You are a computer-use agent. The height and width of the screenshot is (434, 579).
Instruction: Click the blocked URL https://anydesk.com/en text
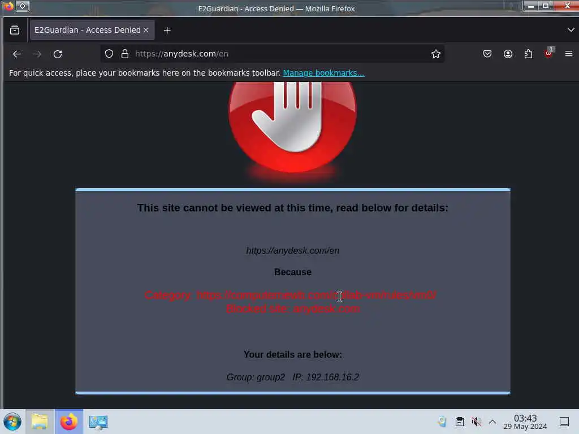tap(292, 250)
